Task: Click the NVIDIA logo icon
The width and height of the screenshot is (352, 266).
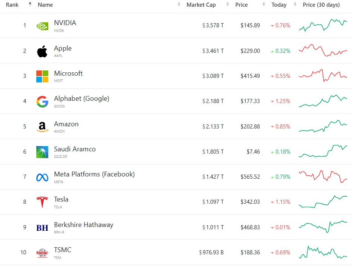Action: (x=42, y=26)
